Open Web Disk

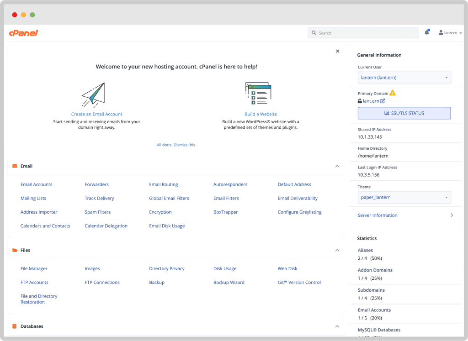point(287,268)
